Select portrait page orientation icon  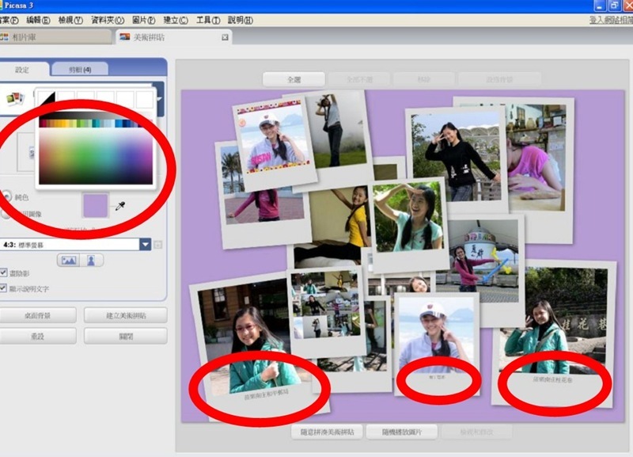pyautogui.click(x=93, y=260)
